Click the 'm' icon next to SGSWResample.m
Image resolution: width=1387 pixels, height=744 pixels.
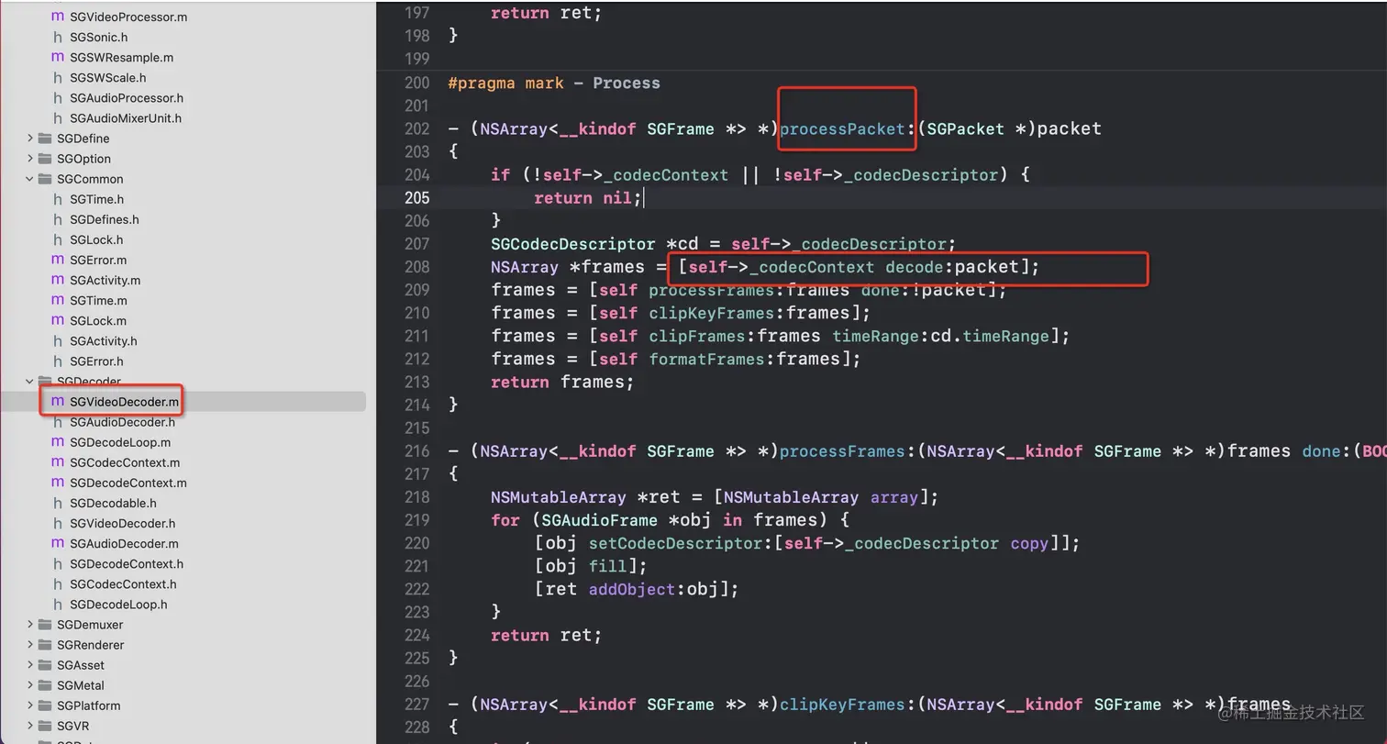[58, 57]
